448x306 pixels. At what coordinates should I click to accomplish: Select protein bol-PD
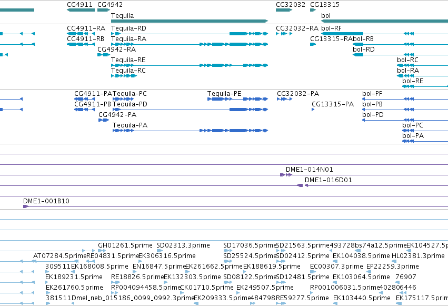pos(405,120)
